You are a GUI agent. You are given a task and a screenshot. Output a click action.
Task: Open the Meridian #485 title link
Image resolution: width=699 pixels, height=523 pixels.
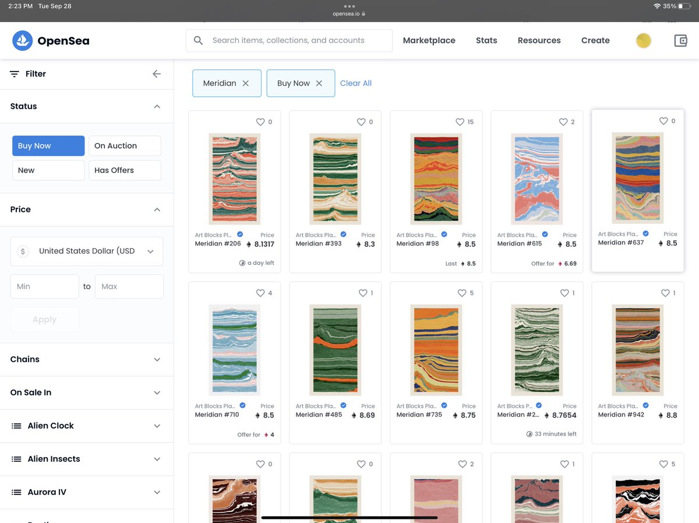pos(319,415)
